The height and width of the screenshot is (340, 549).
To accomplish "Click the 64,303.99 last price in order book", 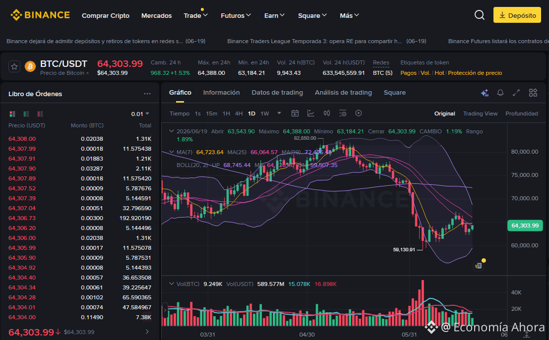I will 31,332.
